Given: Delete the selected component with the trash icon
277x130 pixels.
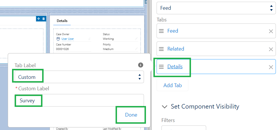Looking at the screenshot, I should coord(44,19).
